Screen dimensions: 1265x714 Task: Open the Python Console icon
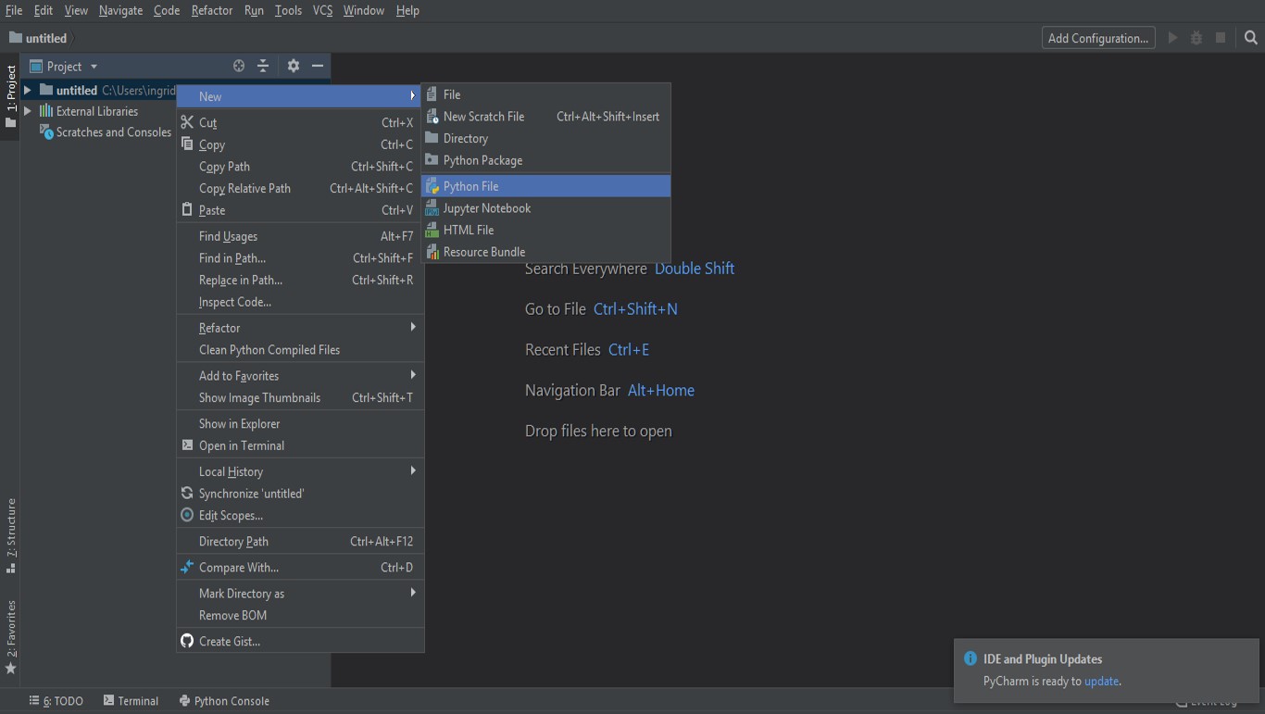(184, 701)
